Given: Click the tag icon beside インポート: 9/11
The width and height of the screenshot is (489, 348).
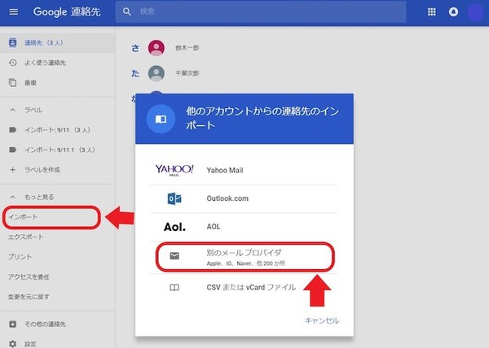Looking at the screenshot, I should pos(12,130).
